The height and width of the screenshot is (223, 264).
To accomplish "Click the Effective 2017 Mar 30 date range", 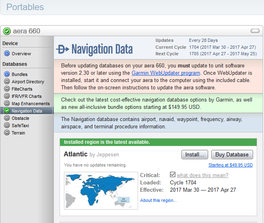I will pos(203,190).
